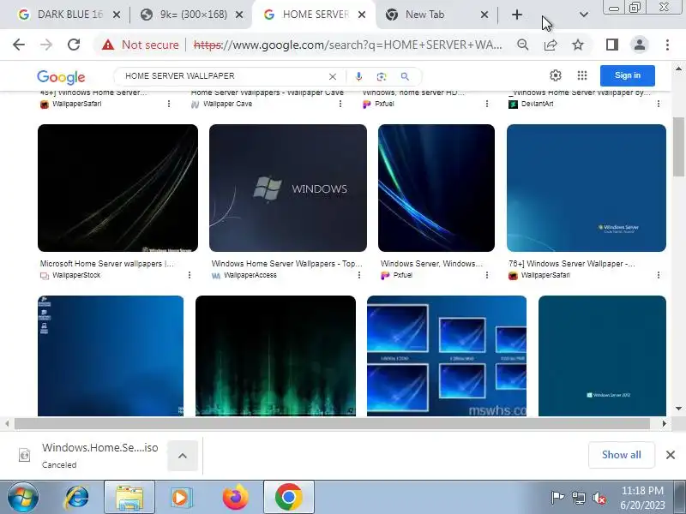The width and height of the screenshot is (686, 514).
Task: Click Show all downloads
Action: click(x=621, y=455)
